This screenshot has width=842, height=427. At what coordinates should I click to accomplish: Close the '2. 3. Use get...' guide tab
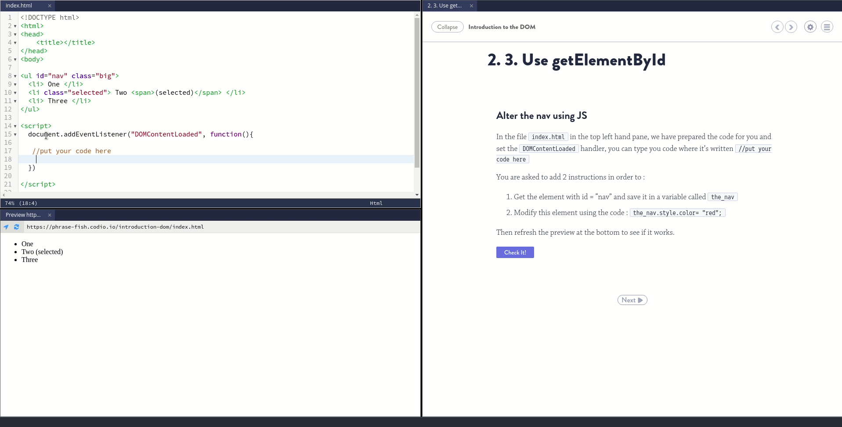471,6
